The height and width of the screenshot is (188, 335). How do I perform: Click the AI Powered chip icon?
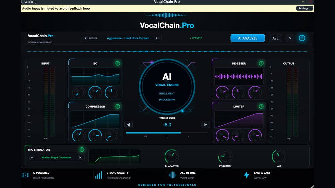point(25,175)
